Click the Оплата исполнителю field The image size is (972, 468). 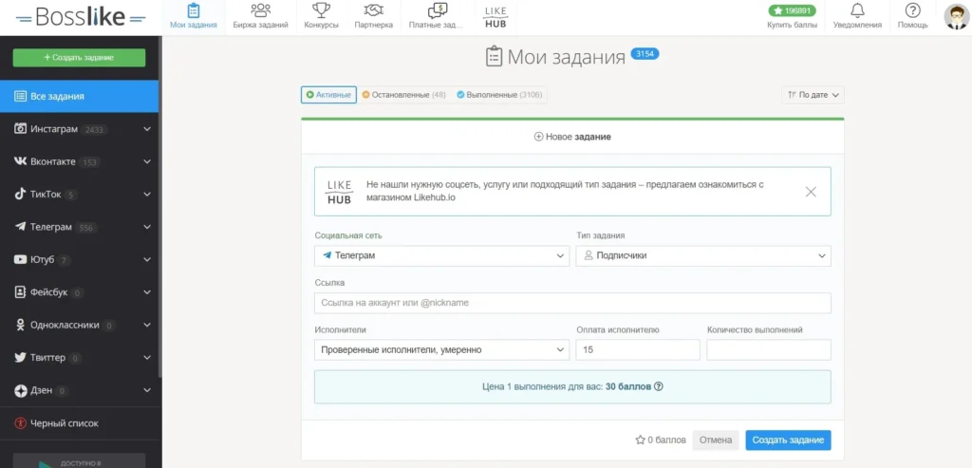pos(637,349)
